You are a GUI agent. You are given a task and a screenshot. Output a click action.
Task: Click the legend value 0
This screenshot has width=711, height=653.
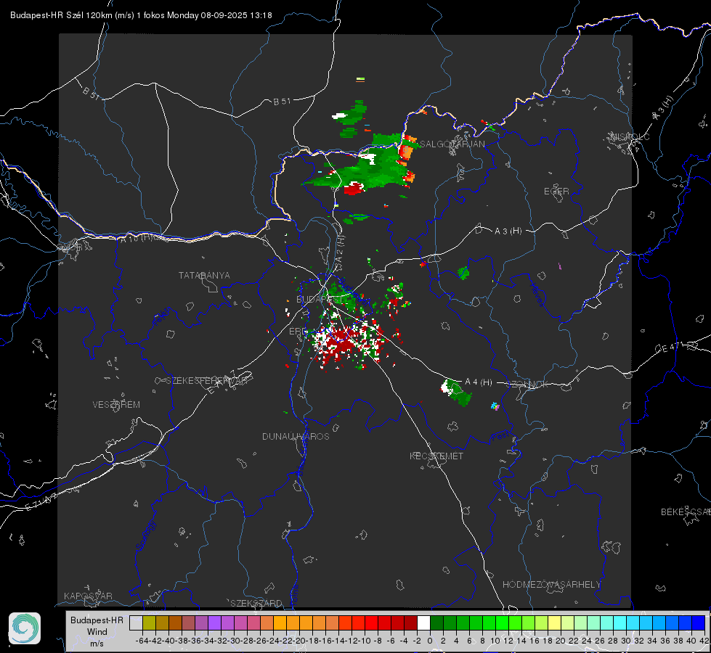[x=430, y=641]
